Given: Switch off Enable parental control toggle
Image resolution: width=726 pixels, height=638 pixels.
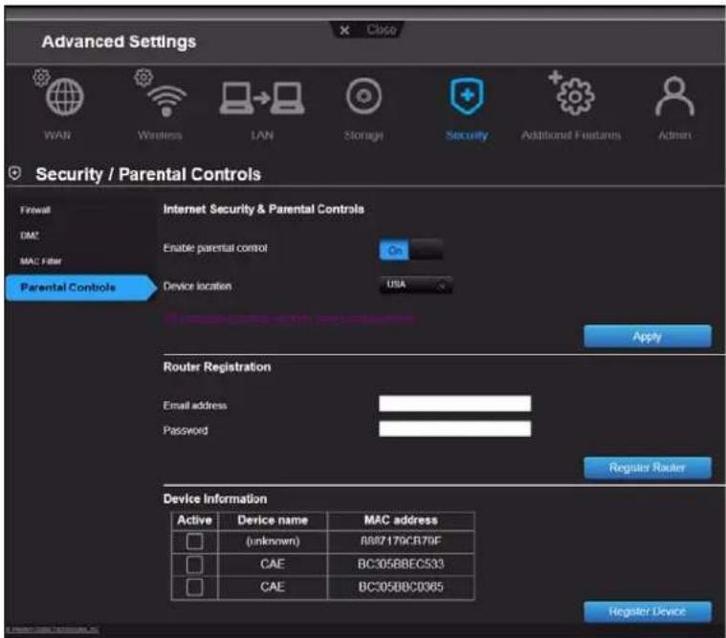Looking at the screenshot, I should pos(411,250).
